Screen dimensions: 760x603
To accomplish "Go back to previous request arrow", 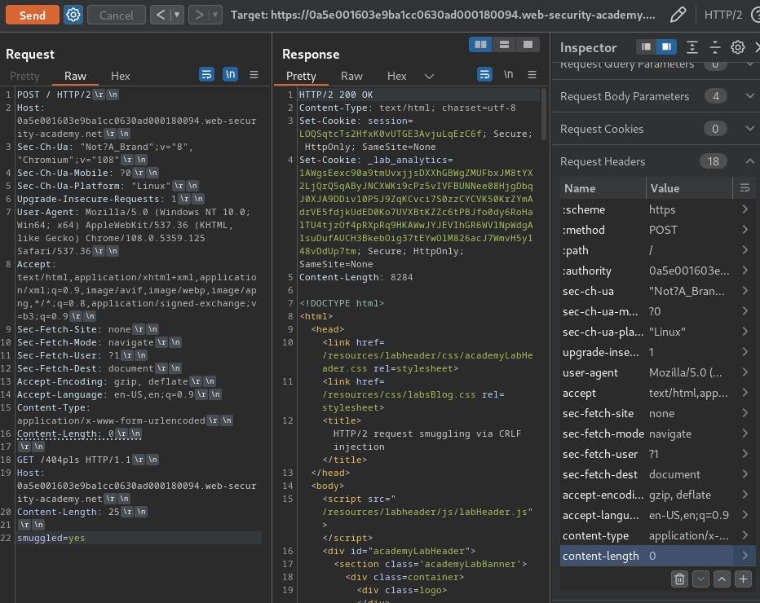I will click(160, 15).
